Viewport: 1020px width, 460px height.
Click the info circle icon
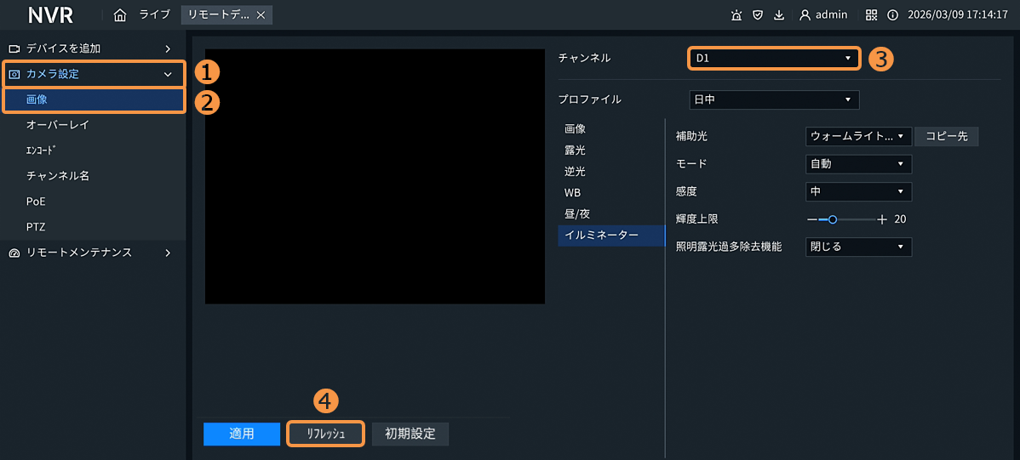pos(892,14)
